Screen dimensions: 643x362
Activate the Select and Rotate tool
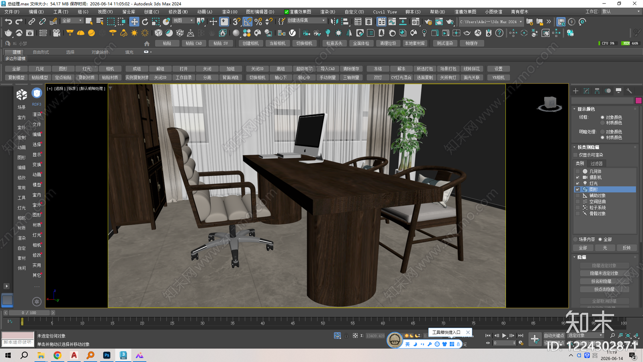[145, 22]
